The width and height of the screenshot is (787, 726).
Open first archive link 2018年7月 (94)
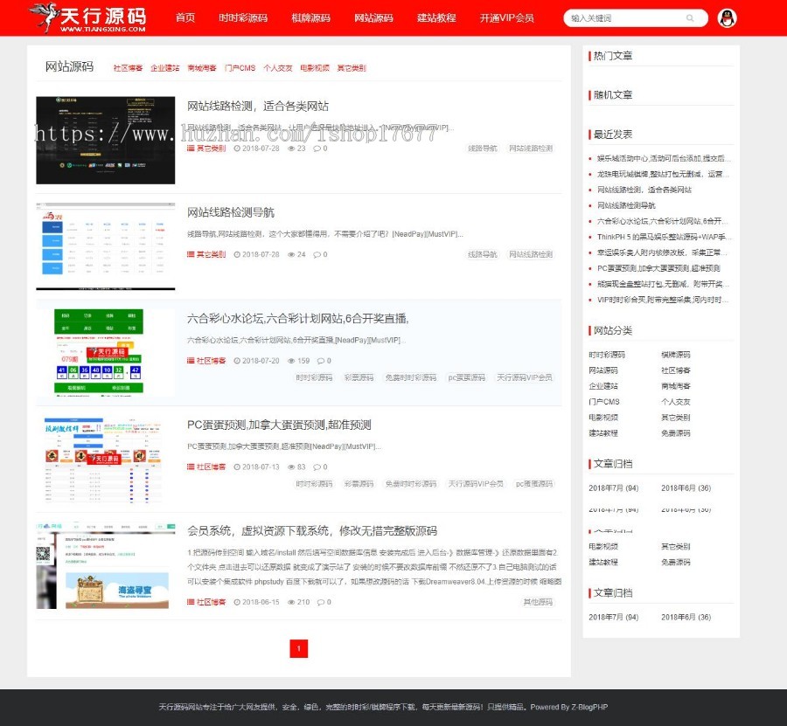click(x=613, y=488)
